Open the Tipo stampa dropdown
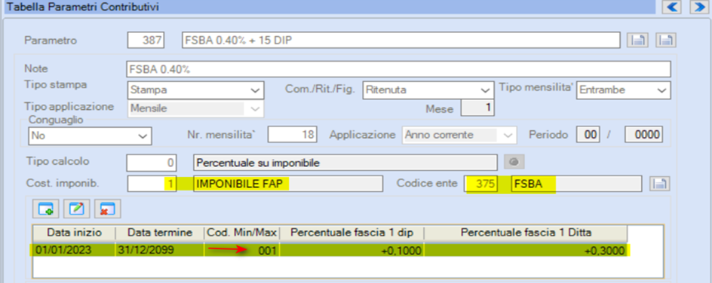Image resolution: width=712 pixels, height=283 pixels. click(195, 90)
